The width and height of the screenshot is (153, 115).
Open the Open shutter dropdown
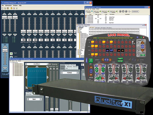[34, 99]
